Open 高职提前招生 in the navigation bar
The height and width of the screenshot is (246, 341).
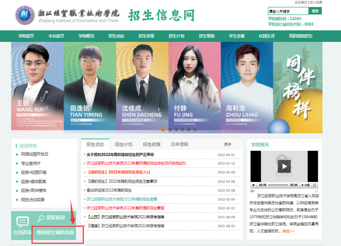click(300, 36)
